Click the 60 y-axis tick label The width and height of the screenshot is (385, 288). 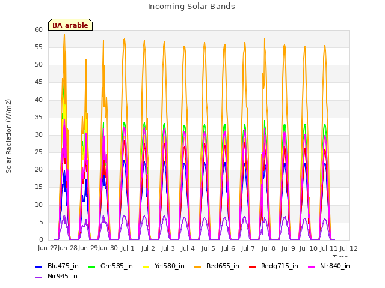(38, 29)
